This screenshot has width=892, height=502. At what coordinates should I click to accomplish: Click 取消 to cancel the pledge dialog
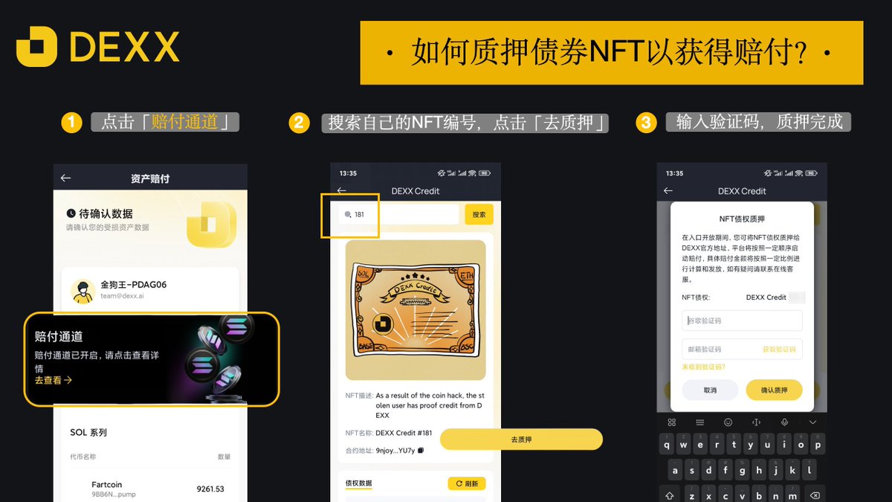710,390
